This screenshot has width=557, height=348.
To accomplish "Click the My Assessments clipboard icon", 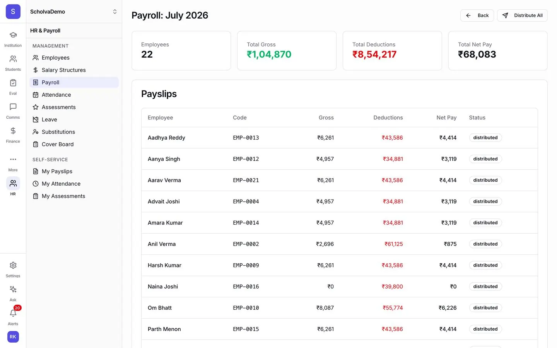I will point(36,196).
